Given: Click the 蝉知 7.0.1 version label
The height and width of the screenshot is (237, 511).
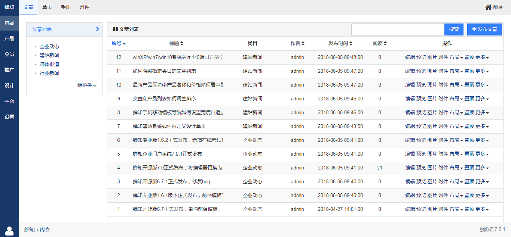Looking at the screenshot, I should 493,229.
